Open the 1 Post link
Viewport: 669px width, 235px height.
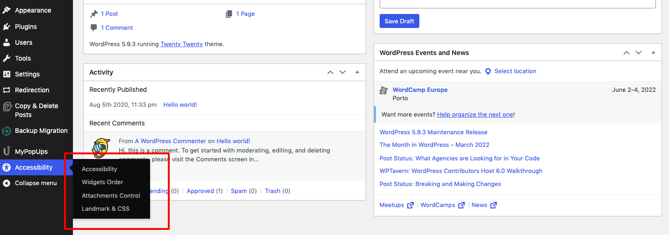pos(109,14)
